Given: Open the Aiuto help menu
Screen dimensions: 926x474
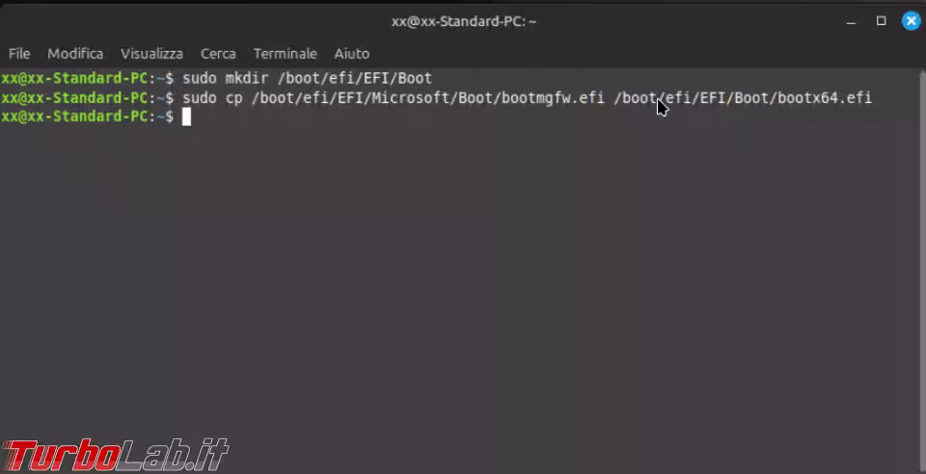Looking at the screenshot, I should [x=351, y=54].
